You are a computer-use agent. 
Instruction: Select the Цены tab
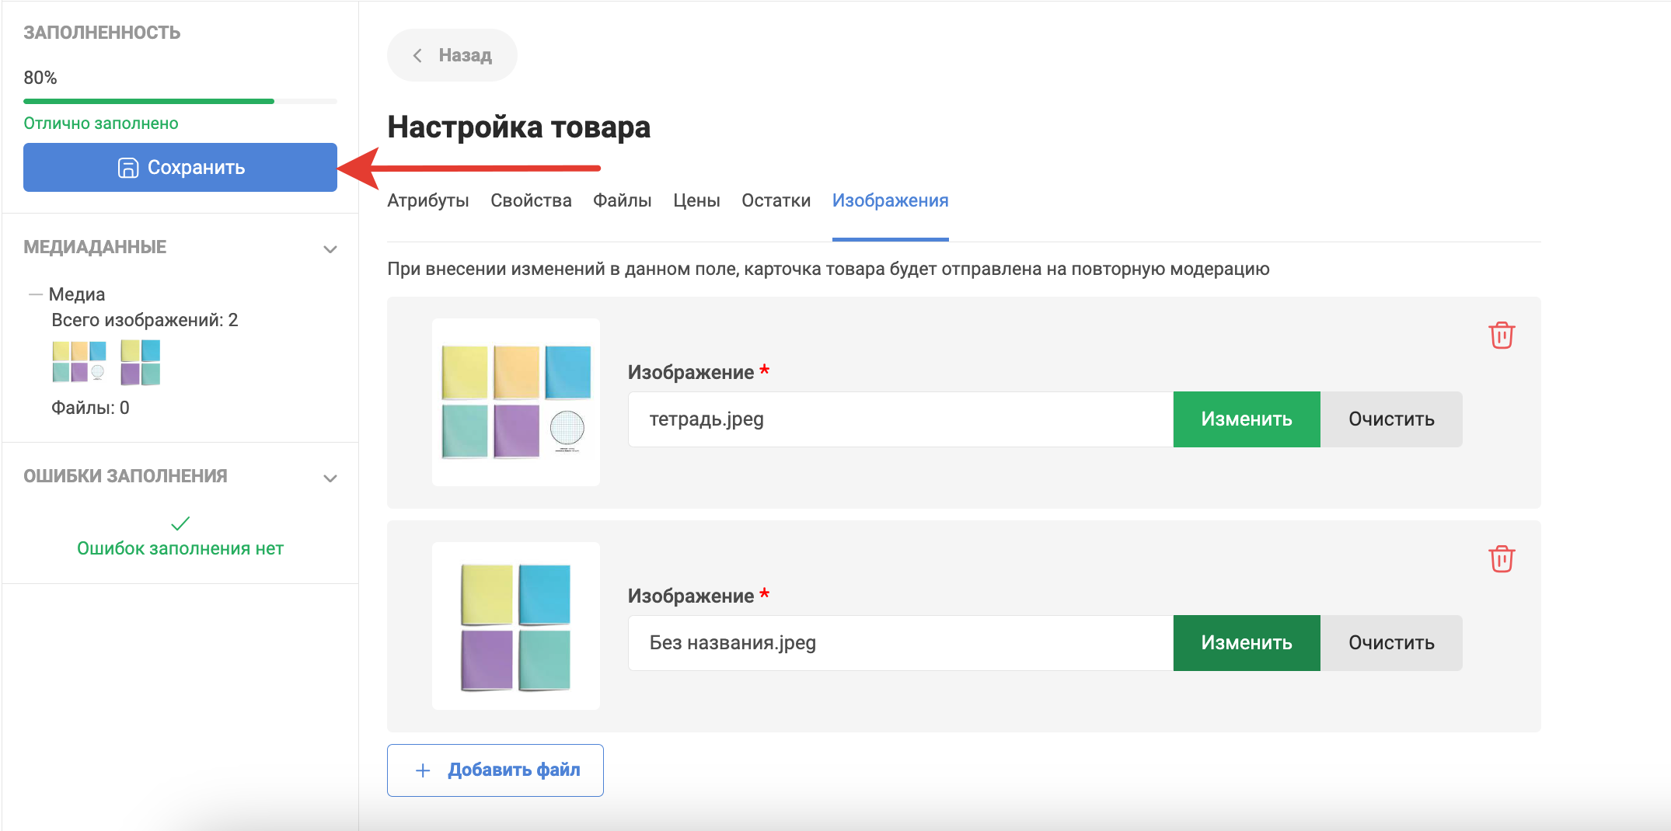coord(696,200)
